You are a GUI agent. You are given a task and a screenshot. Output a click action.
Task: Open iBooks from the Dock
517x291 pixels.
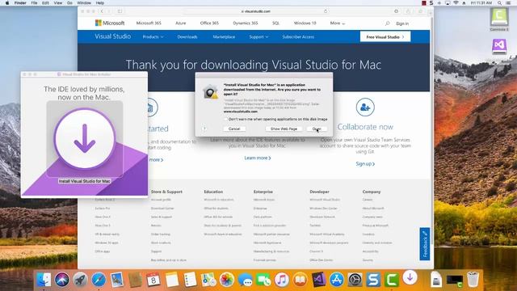(300, 280)
